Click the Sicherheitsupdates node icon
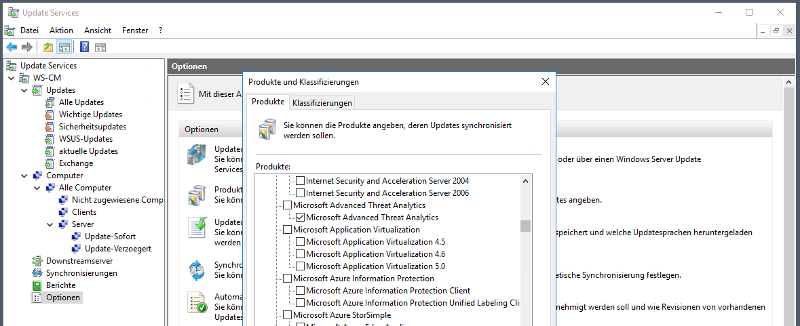The height and width of the screenshot is (326, 800). coord(50,127)
